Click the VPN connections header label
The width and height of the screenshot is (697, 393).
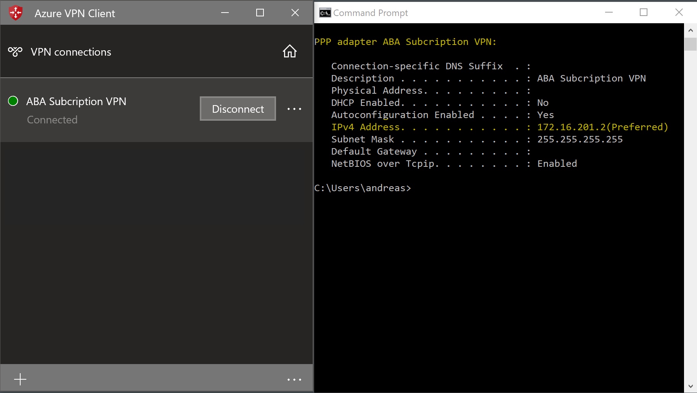coord(71,52)
